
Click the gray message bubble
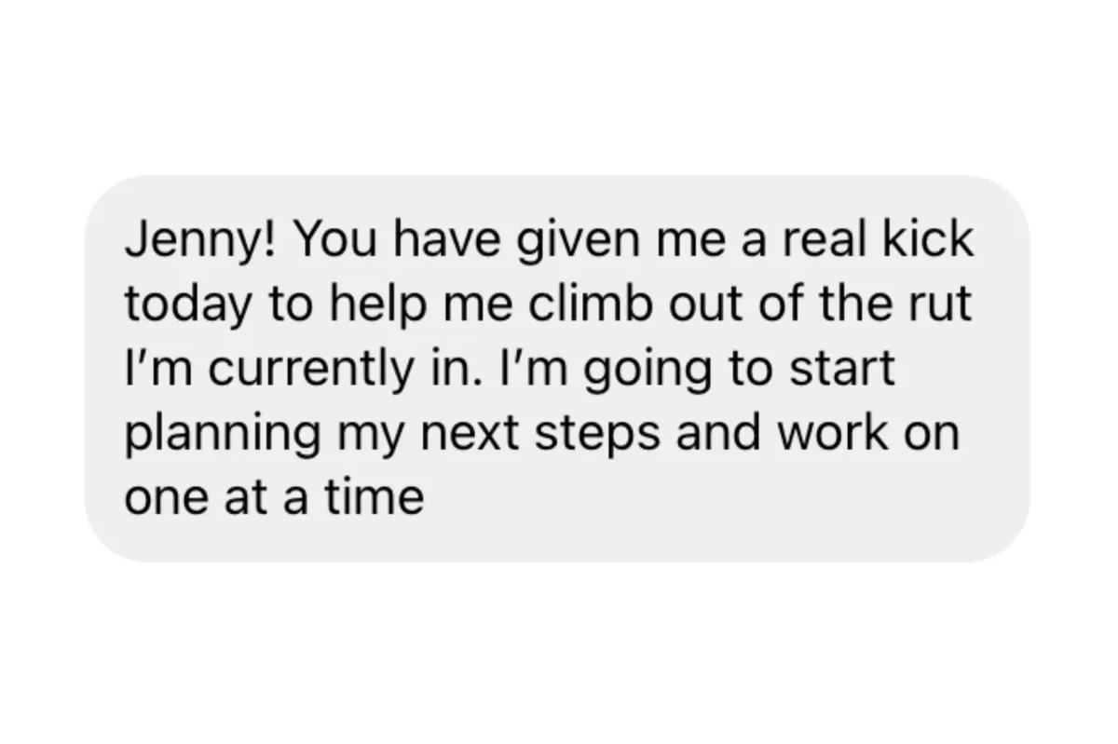click(x=557, y=369)
